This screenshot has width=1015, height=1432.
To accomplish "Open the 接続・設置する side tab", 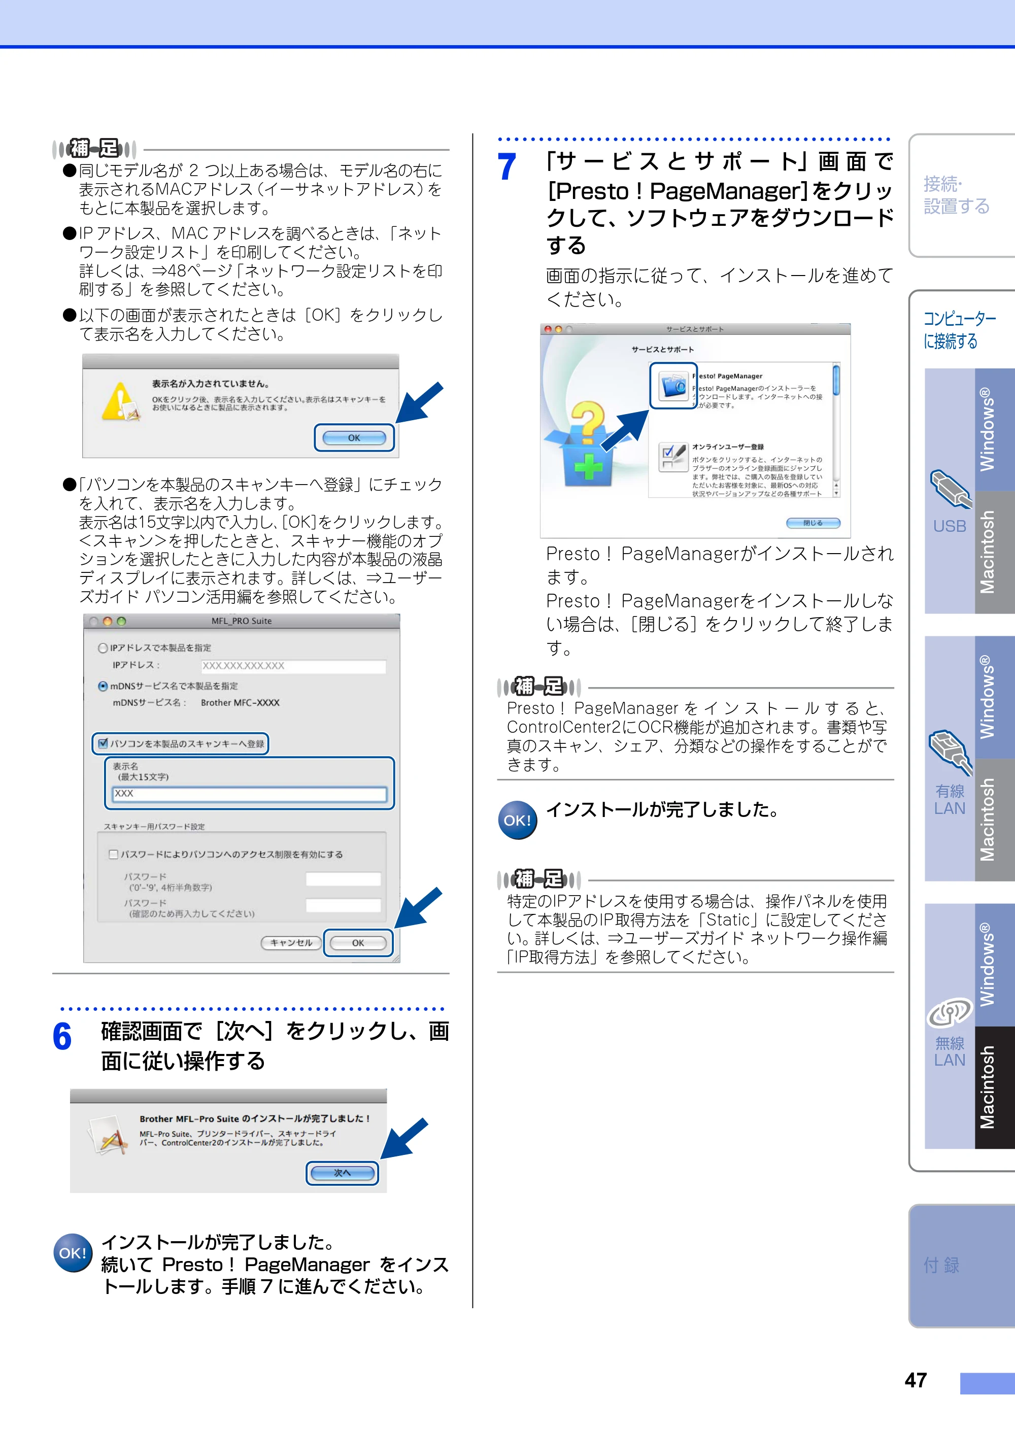I will [x=961, y=195].
